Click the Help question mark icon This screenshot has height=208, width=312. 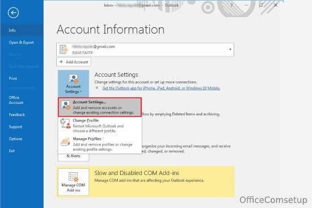tap(231, 5)
